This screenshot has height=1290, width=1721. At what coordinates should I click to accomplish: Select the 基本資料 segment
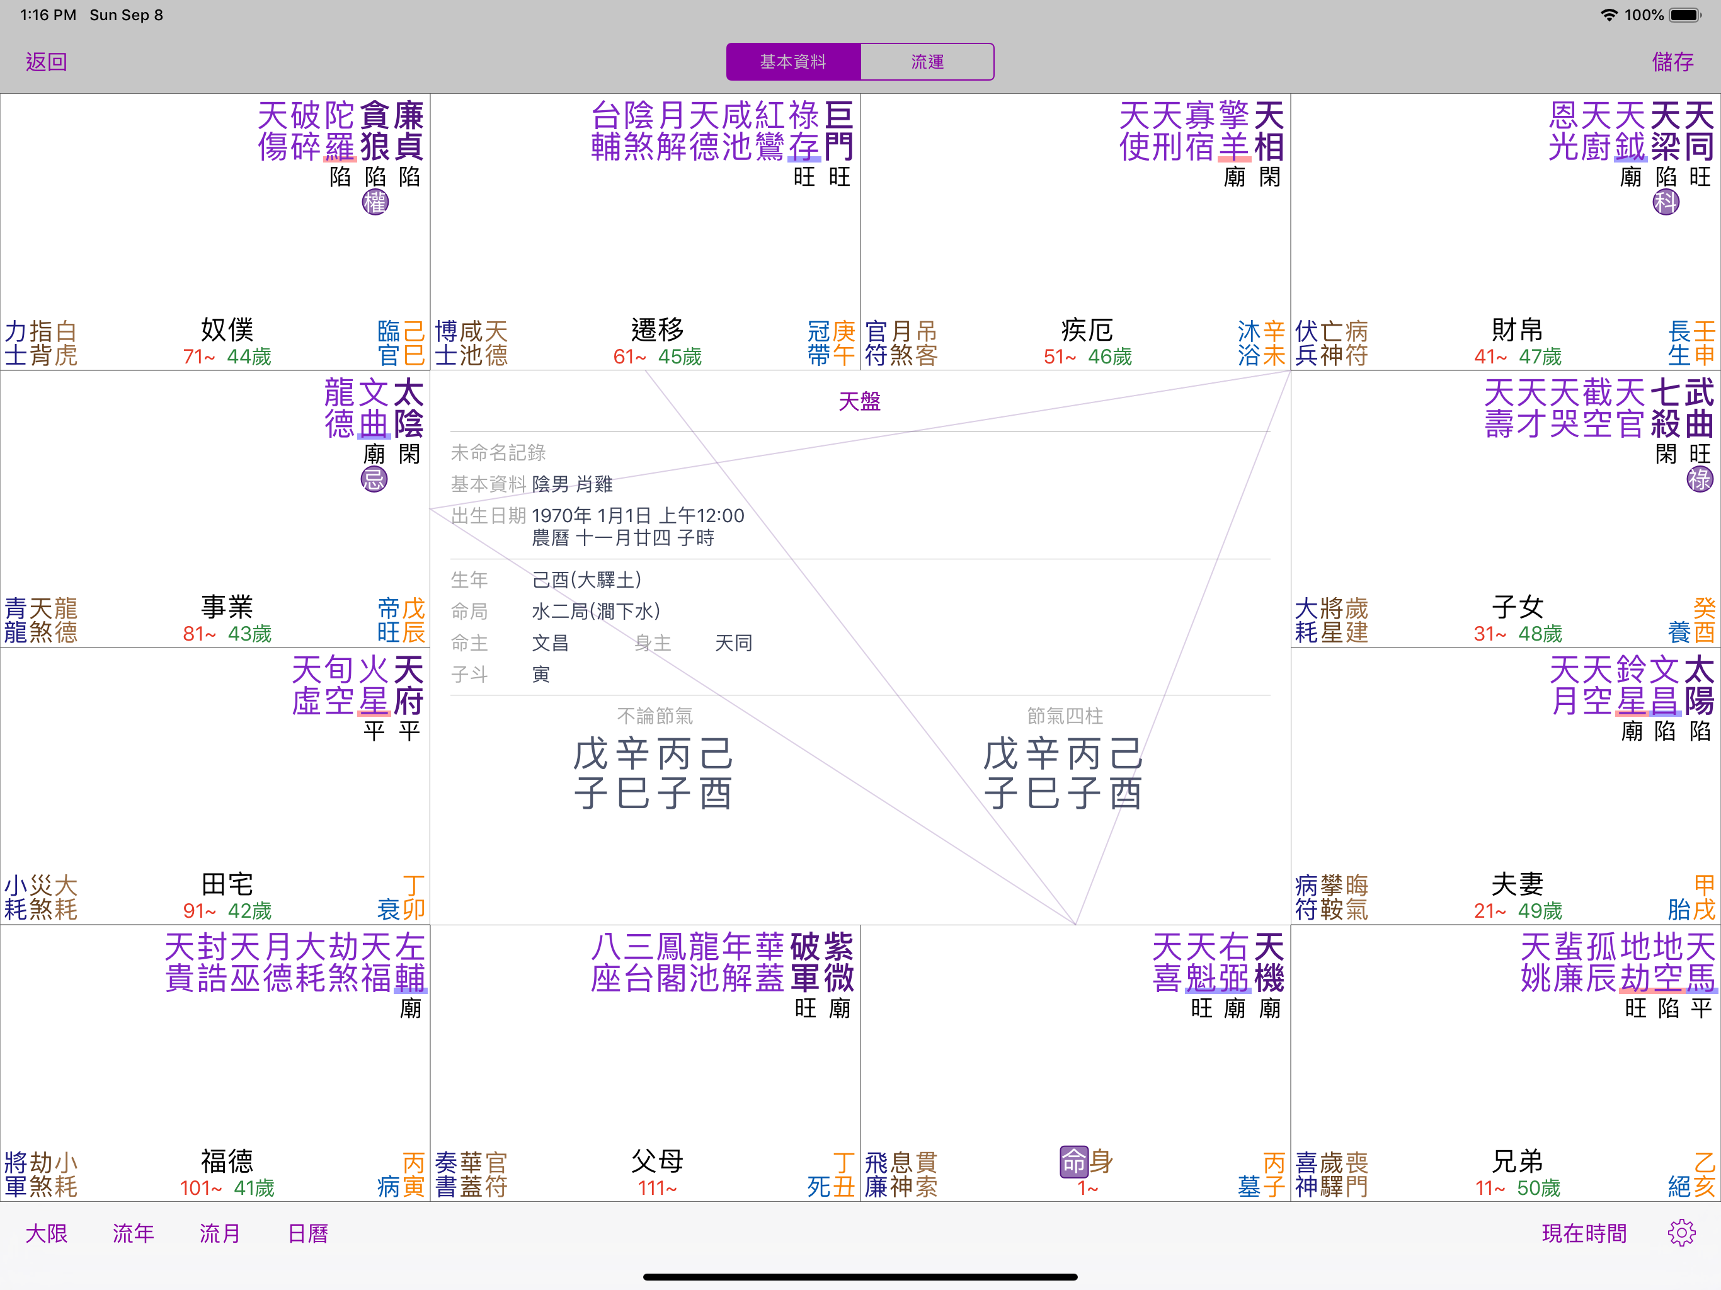794,62
